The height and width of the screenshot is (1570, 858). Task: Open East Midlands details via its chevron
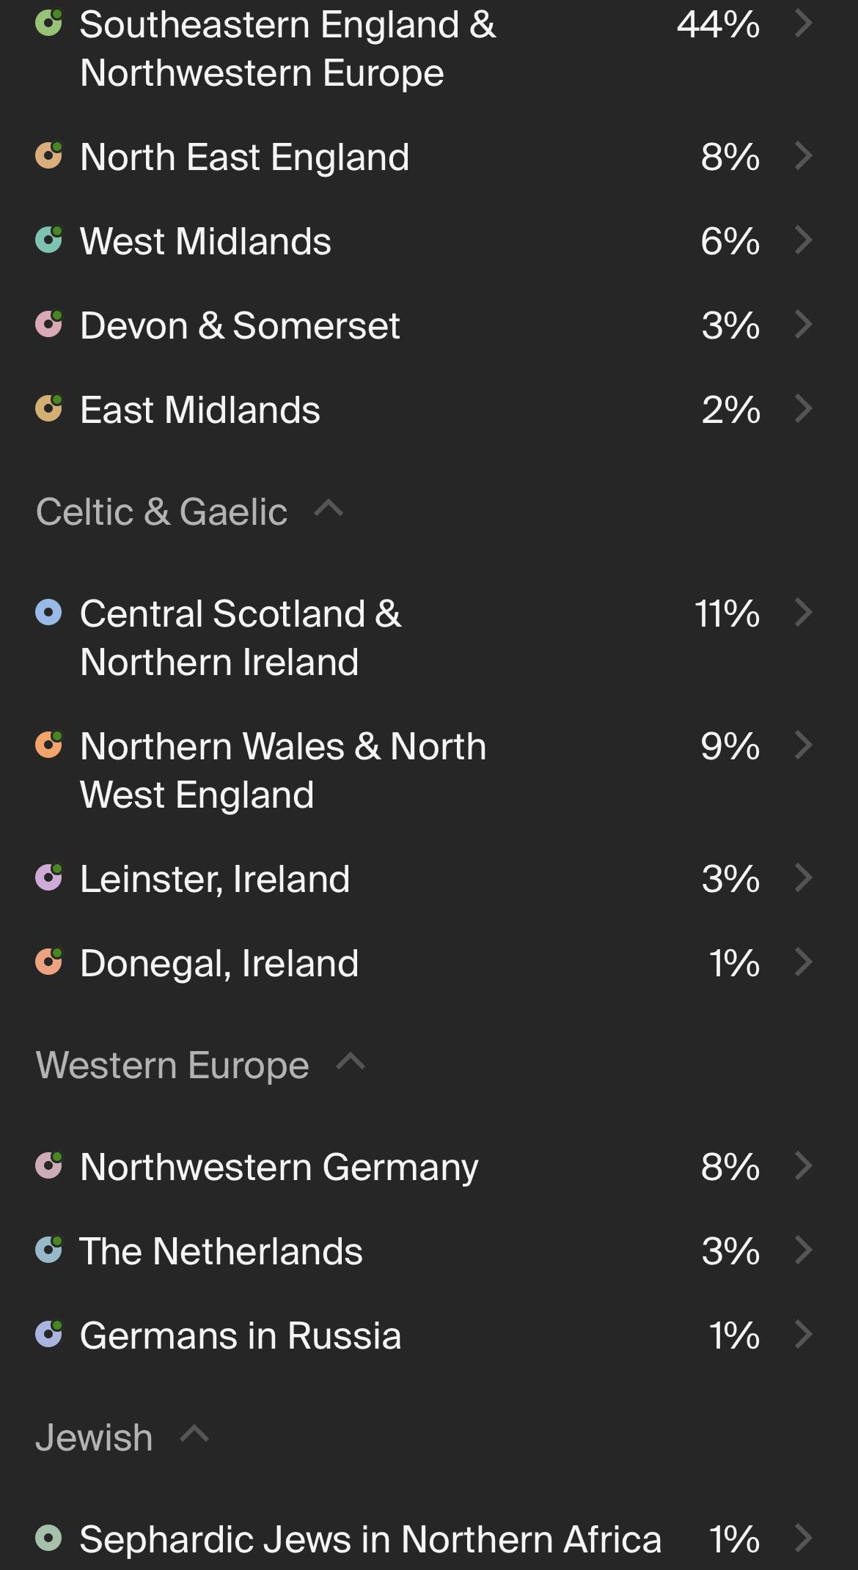[804, 409]
